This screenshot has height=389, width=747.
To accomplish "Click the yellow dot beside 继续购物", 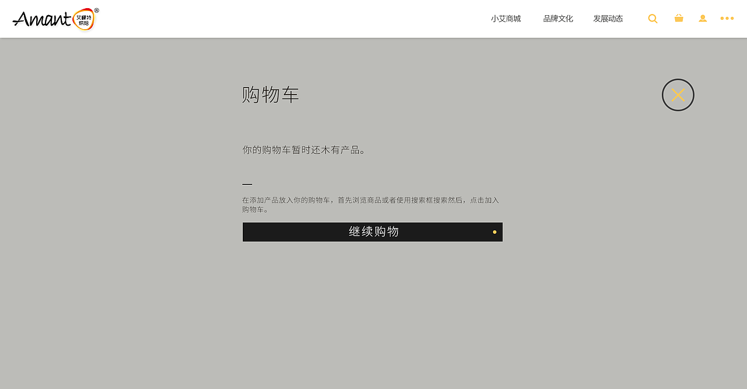I will (494, 232).
